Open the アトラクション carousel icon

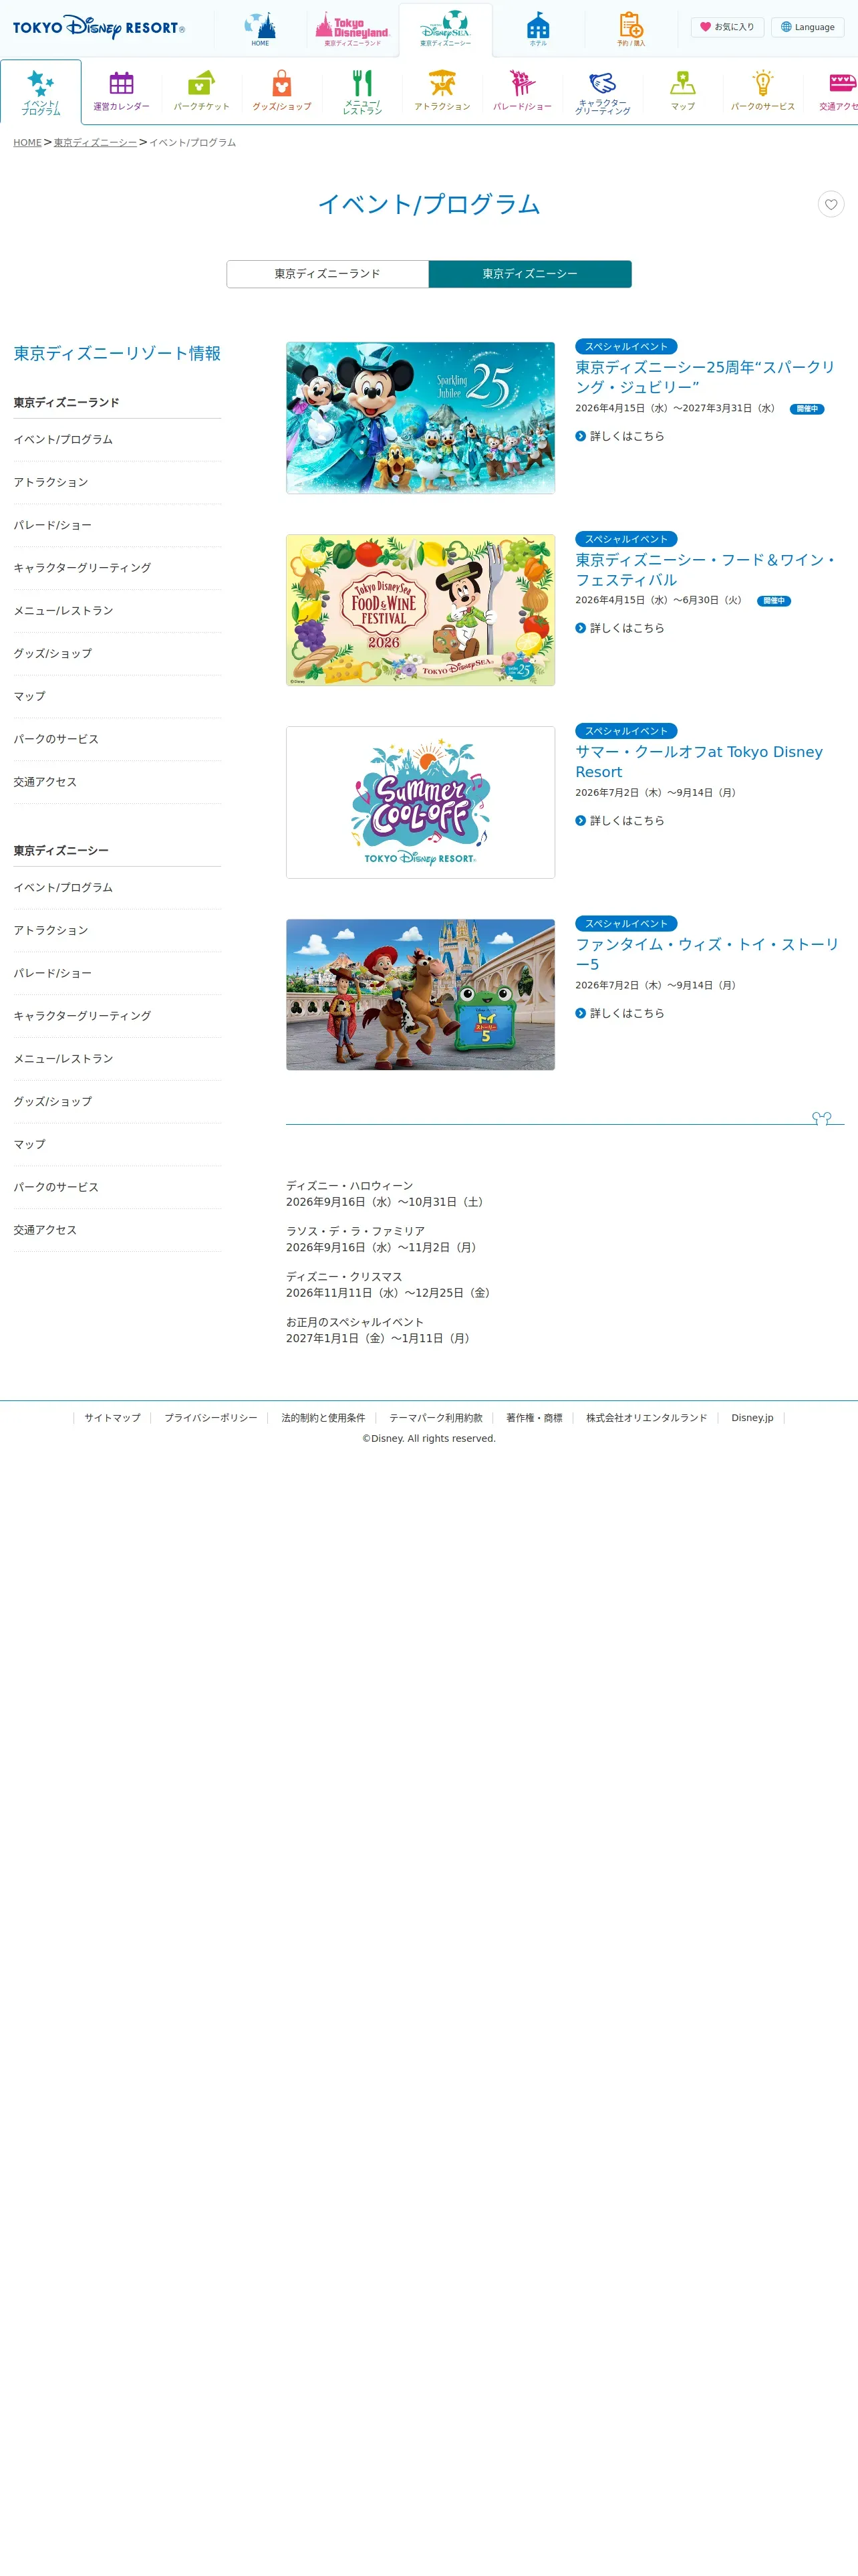point(442,92)
